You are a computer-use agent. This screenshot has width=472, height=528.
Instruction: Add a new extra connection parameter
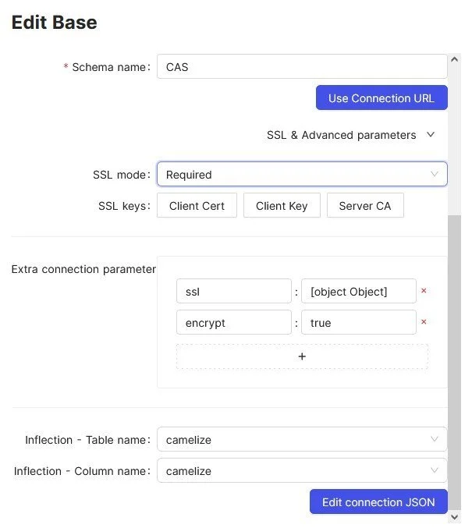point(302,356)
